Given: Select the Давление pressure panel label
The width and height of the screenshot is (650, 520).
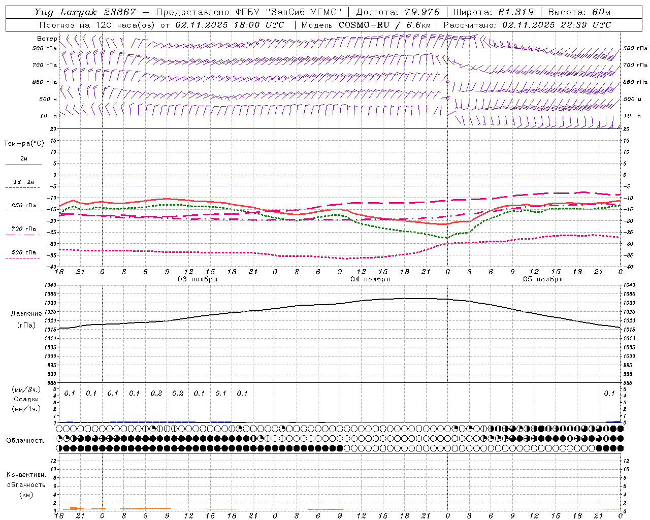Looking at the screenshot, I should [26, 314].
